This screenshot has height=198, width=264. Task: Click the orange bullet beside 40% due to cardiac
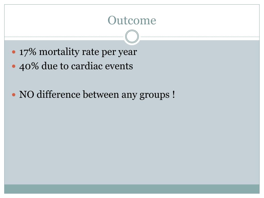click(14, 66)
